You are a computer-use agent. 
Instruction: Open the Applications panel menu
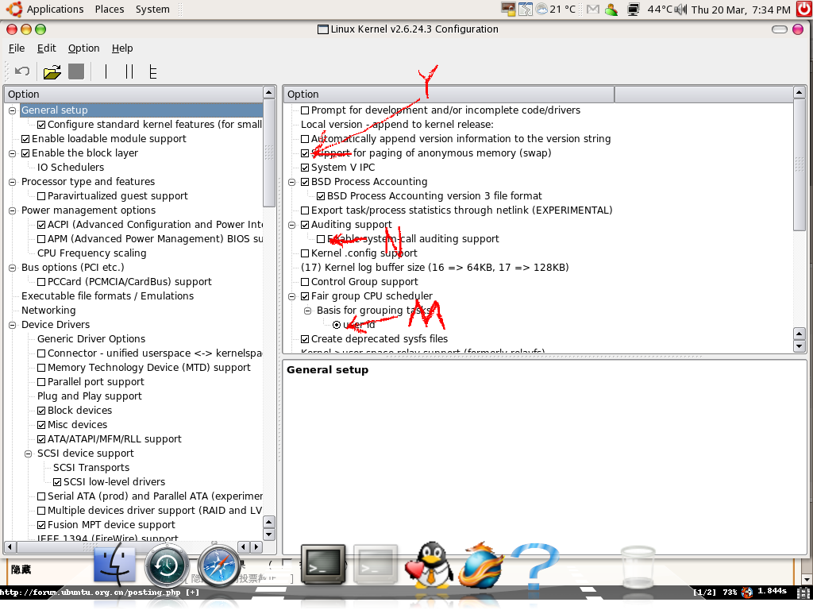(x=55, y=10)
